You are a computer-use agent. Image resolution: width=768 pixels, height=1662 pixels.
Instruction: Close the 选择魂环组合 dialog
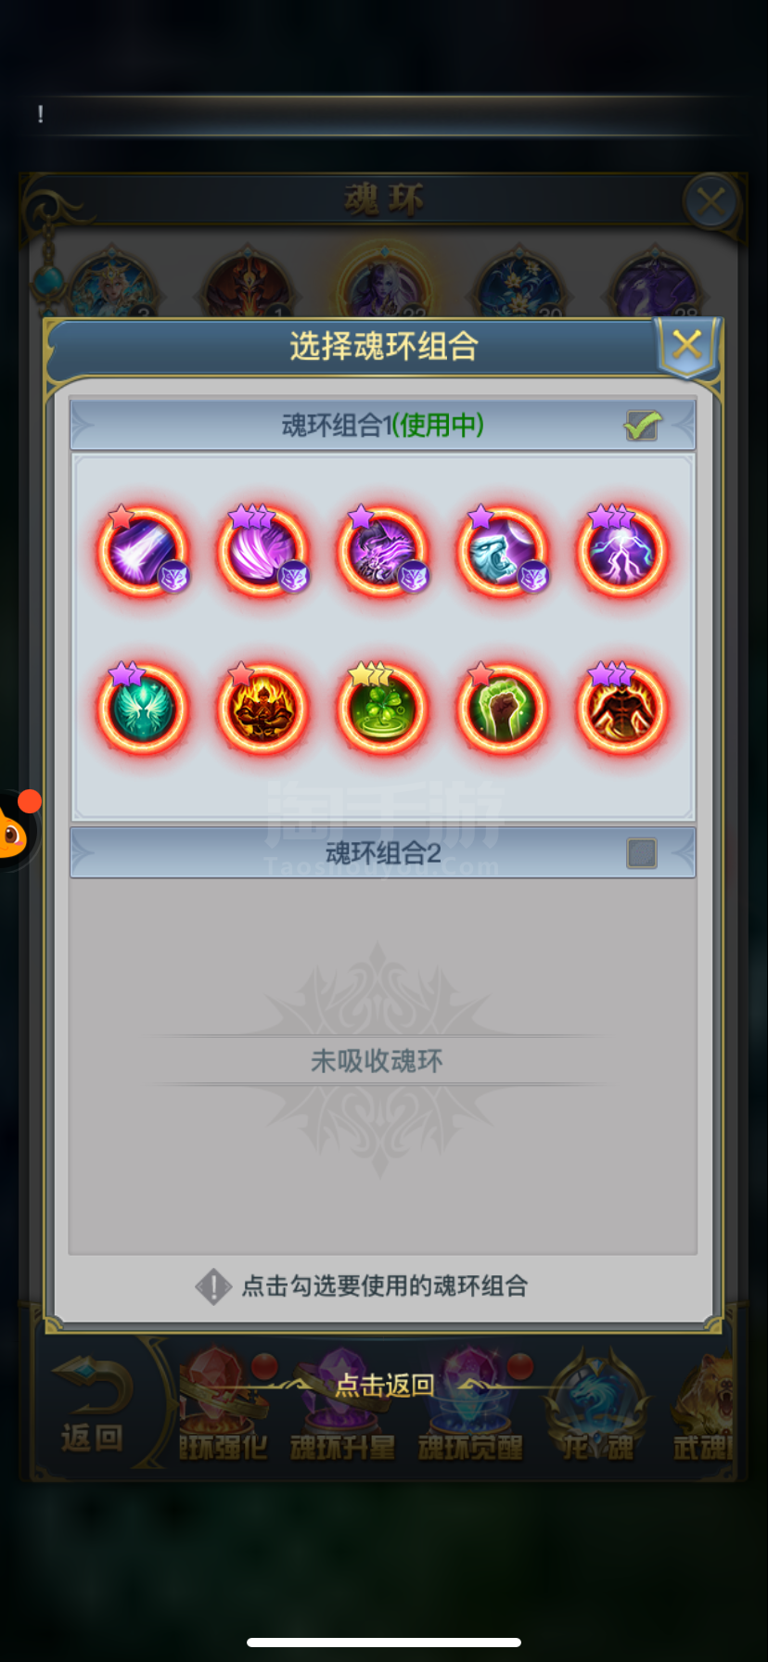(687, 346)
